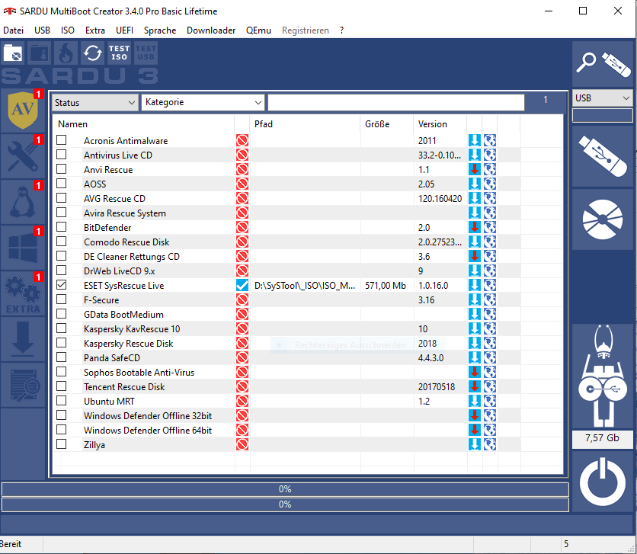Open the USB device dropdown
Viewport: 637px width, 554px height.
(603, 98)
